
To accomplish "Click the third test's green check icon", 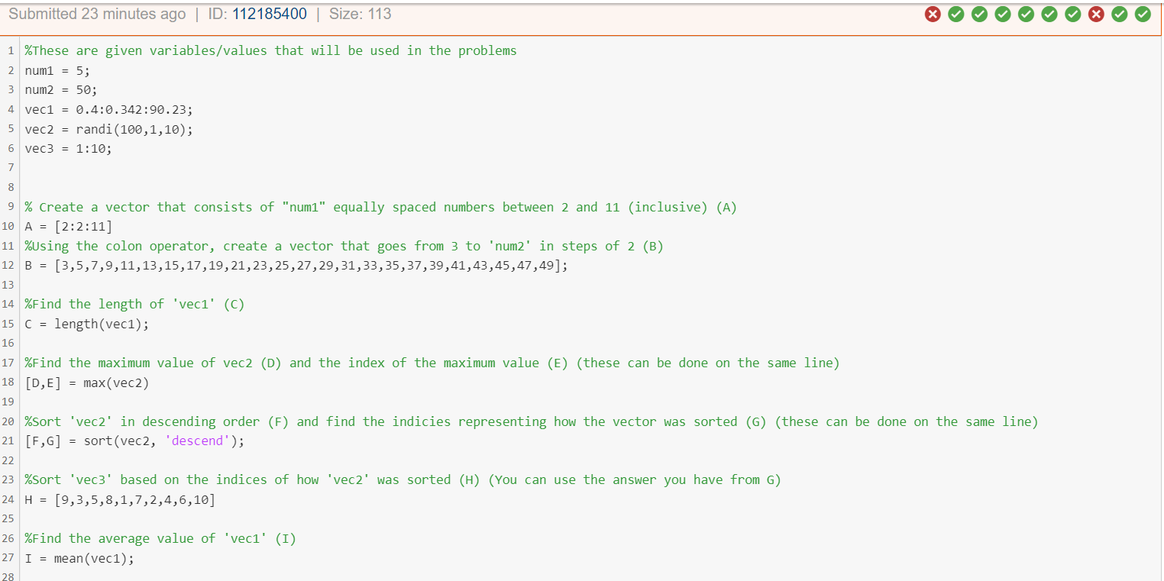I will pyautogui.click(x=979, y=14).
